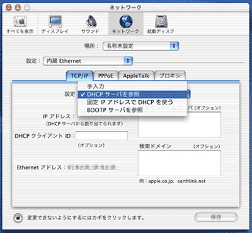
Task: Click the lock icon to prevent changes
Action: [x=18, y=217]
